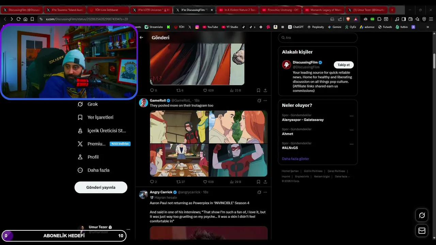Open Grok from sidebar
Screen dimensions: 436x245
(88, 104)
